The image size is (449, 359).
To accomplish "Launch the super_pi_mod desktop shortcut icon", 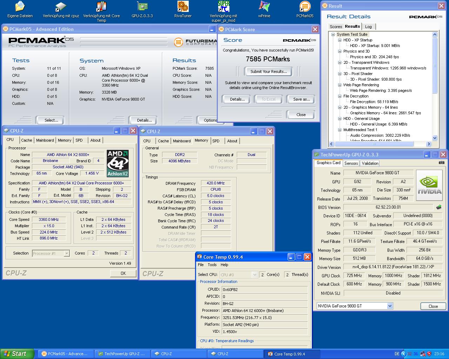I will (223, 7).
